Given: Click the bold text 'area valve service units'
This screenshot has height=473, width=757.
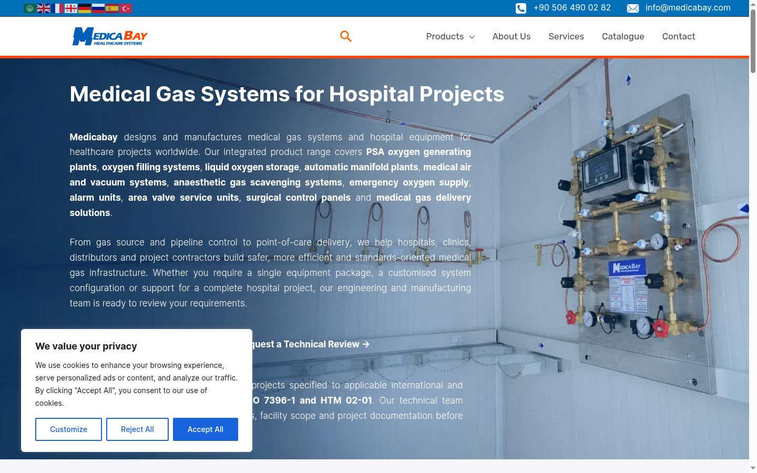Looking at the screenshot, I should 183,198.
